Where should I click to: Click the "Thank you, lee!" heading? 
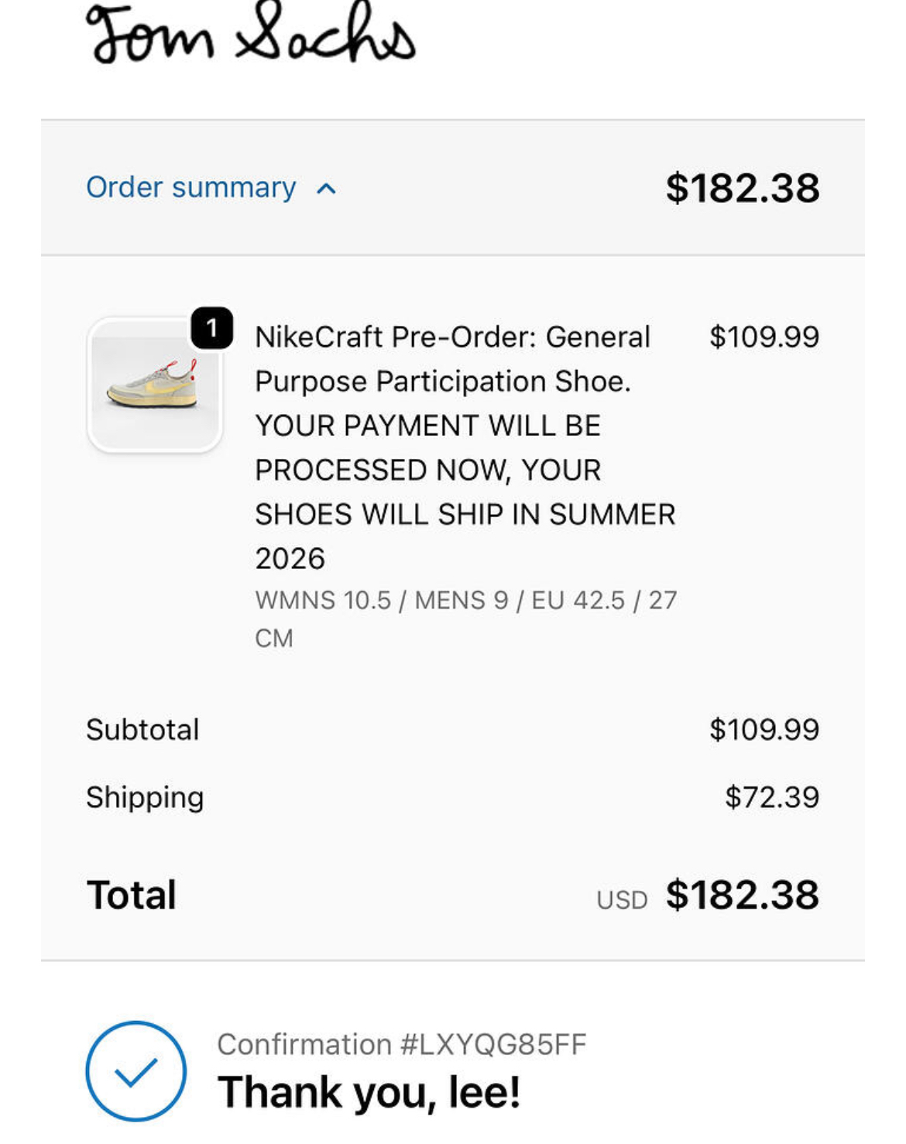pyautogui.click(x=369, y=1092)
